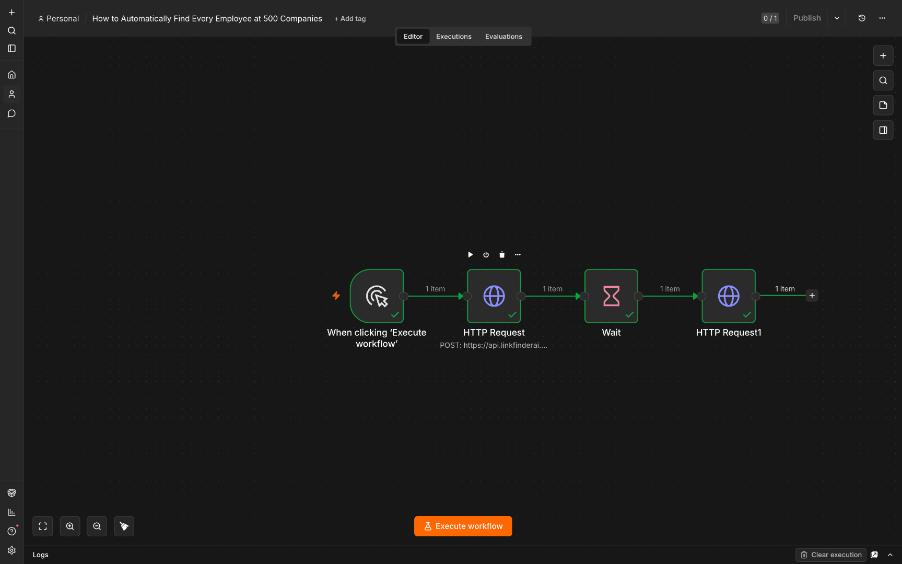Deactivate the HTTP Request node
The image size is (902, 564).
(486, 255)
